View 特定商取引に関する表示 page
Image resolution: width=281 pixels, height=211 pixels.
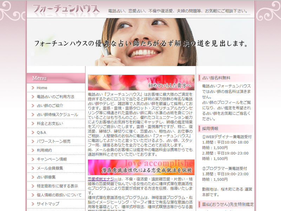click(57, 186)
